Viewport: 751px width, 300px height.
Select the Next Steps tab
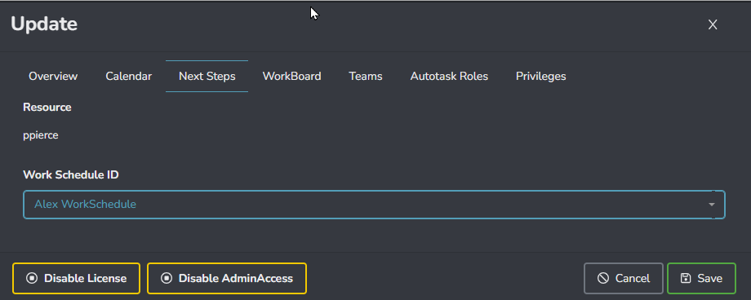tap(207, 76)
